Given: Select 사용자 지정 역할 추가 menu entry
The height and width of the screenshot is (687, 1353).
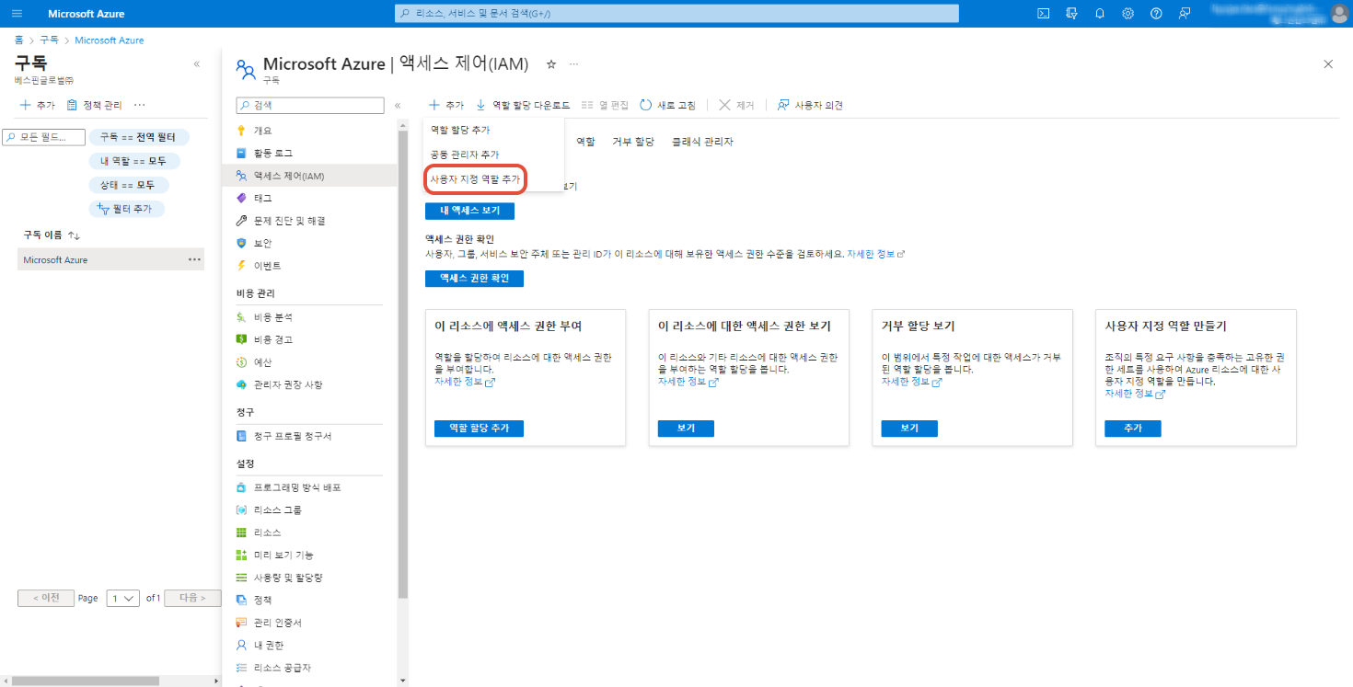Looking at the screenshot, I should pyautogui.click(x=475, y=179).
